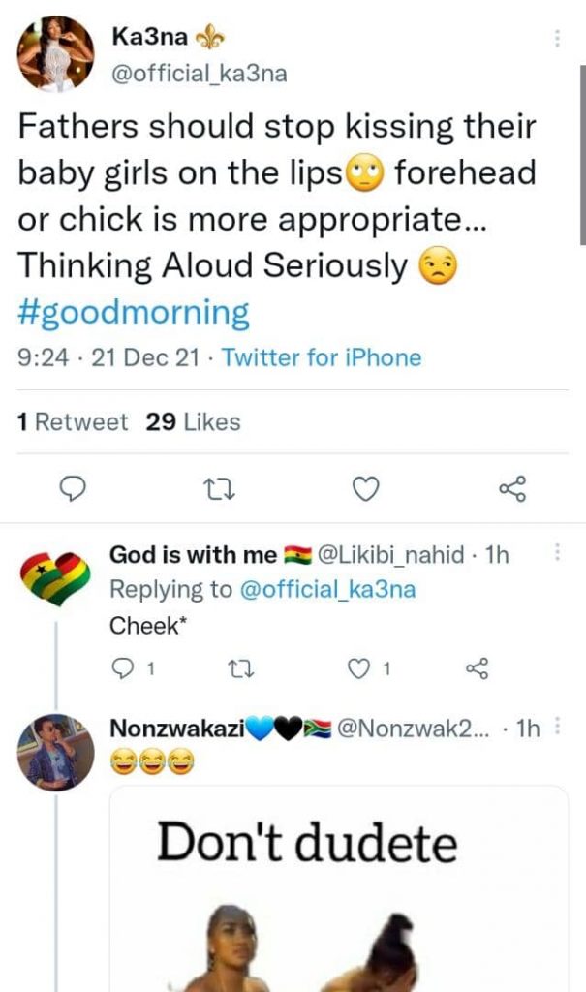Viewport: 586px width, 992px height.
Task: Like the "Cheek*" comment
Action: point(359,667)
